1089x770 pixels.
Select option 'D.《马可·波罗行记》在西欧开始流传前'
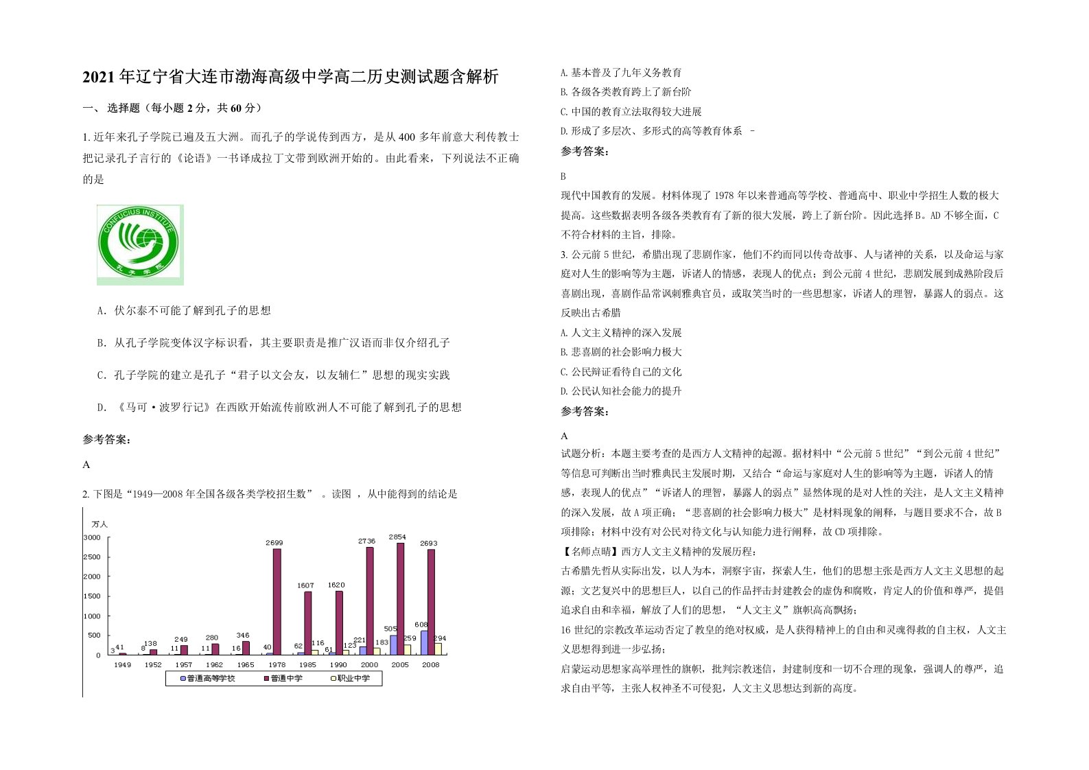tap(279, 407)
